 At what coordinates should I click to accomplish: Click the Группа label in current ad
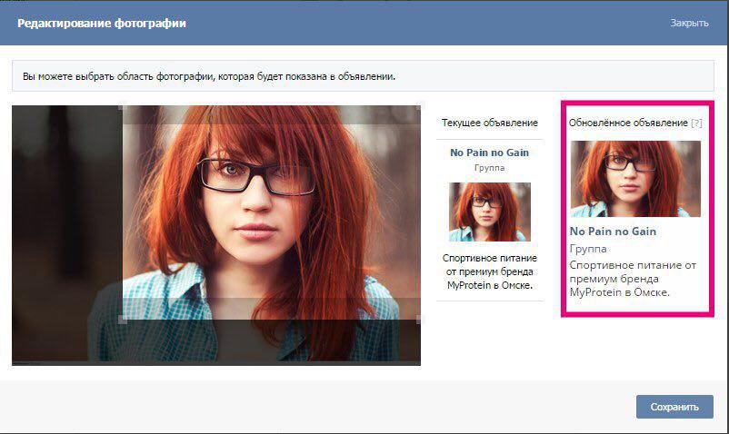point(489,168)
